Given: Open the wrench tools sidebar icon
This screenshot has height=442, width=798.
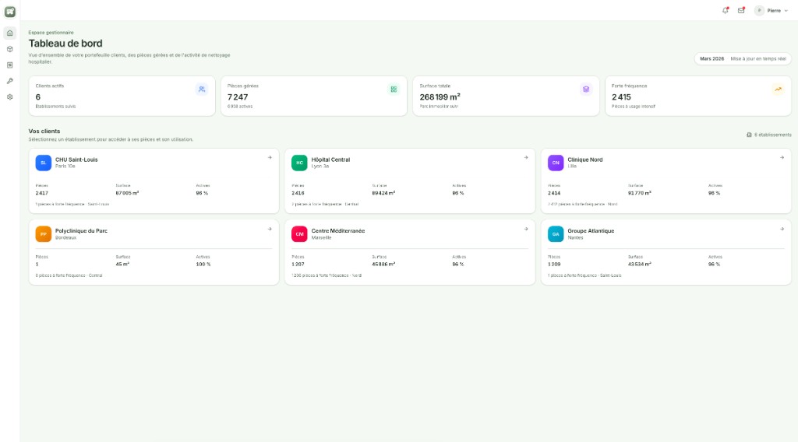Looking at the screenshot, I should pos(9,81).
